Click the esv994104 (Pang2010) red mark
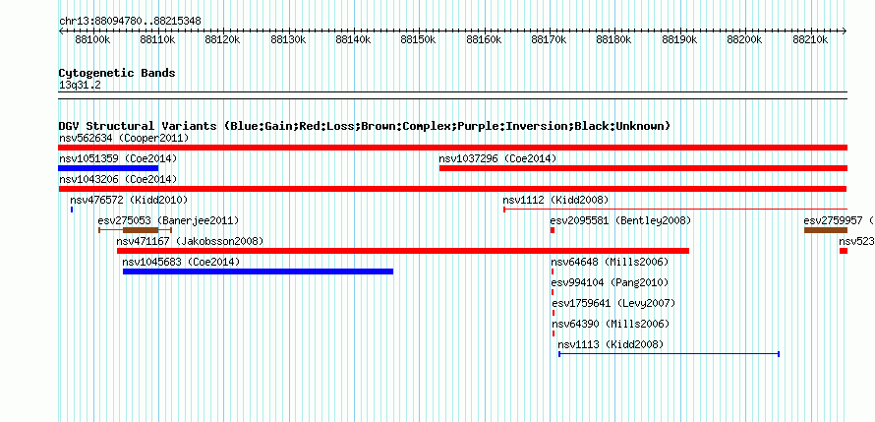The image size is (875, 422). tap(553, 292)
